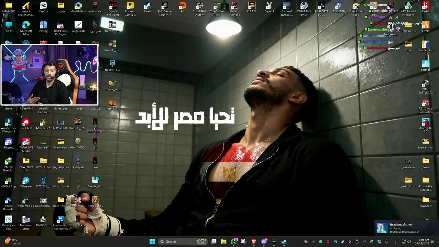Click the Red Dead Redemption 2 notification
Viewport: 439px width, 247px height.
point(406,228)
